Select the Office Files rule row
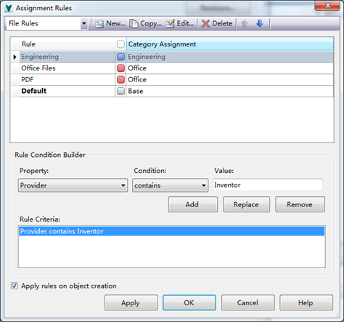The image size is (344, 322). pyautogui.click(x=172, y=68)
